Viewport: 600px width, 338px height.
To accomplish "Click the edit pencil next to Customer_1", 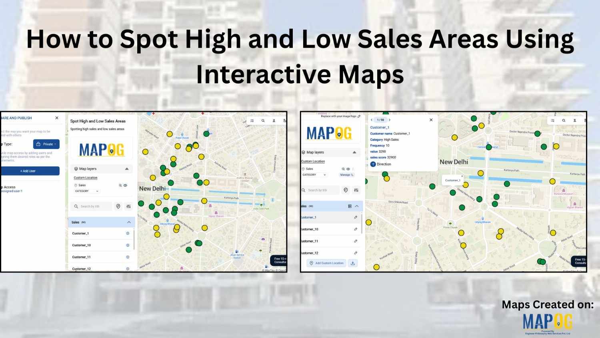I will [x=355, y=216].
